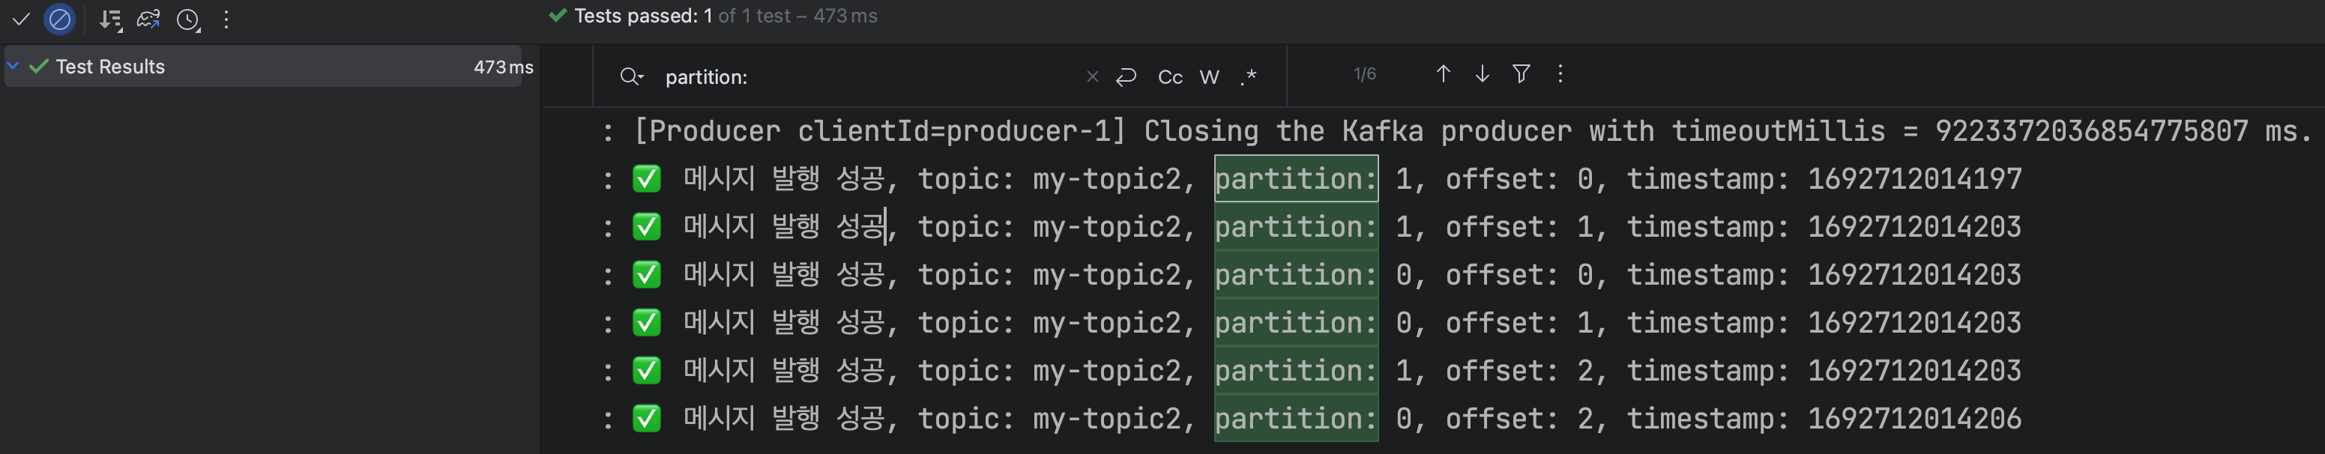Clear the search text with the X
The image size is (2325, 454).
[1092, 76]
